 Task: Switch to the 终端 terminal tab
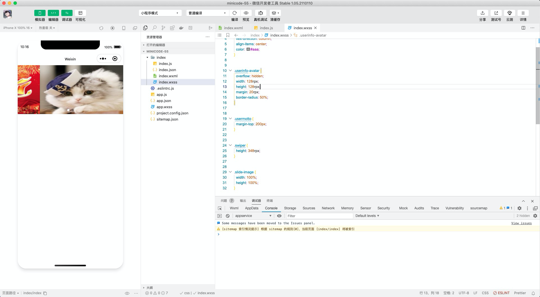click(270, 201)
